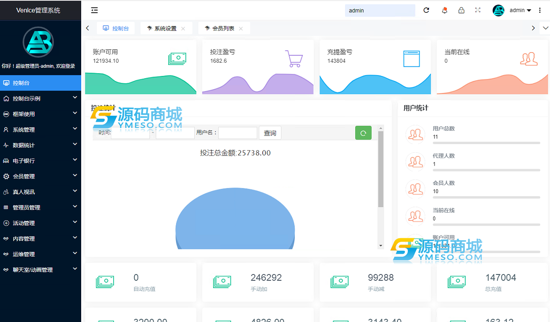Click the lock screen icon
The image size is (550, 322).
tap(462, 10)
